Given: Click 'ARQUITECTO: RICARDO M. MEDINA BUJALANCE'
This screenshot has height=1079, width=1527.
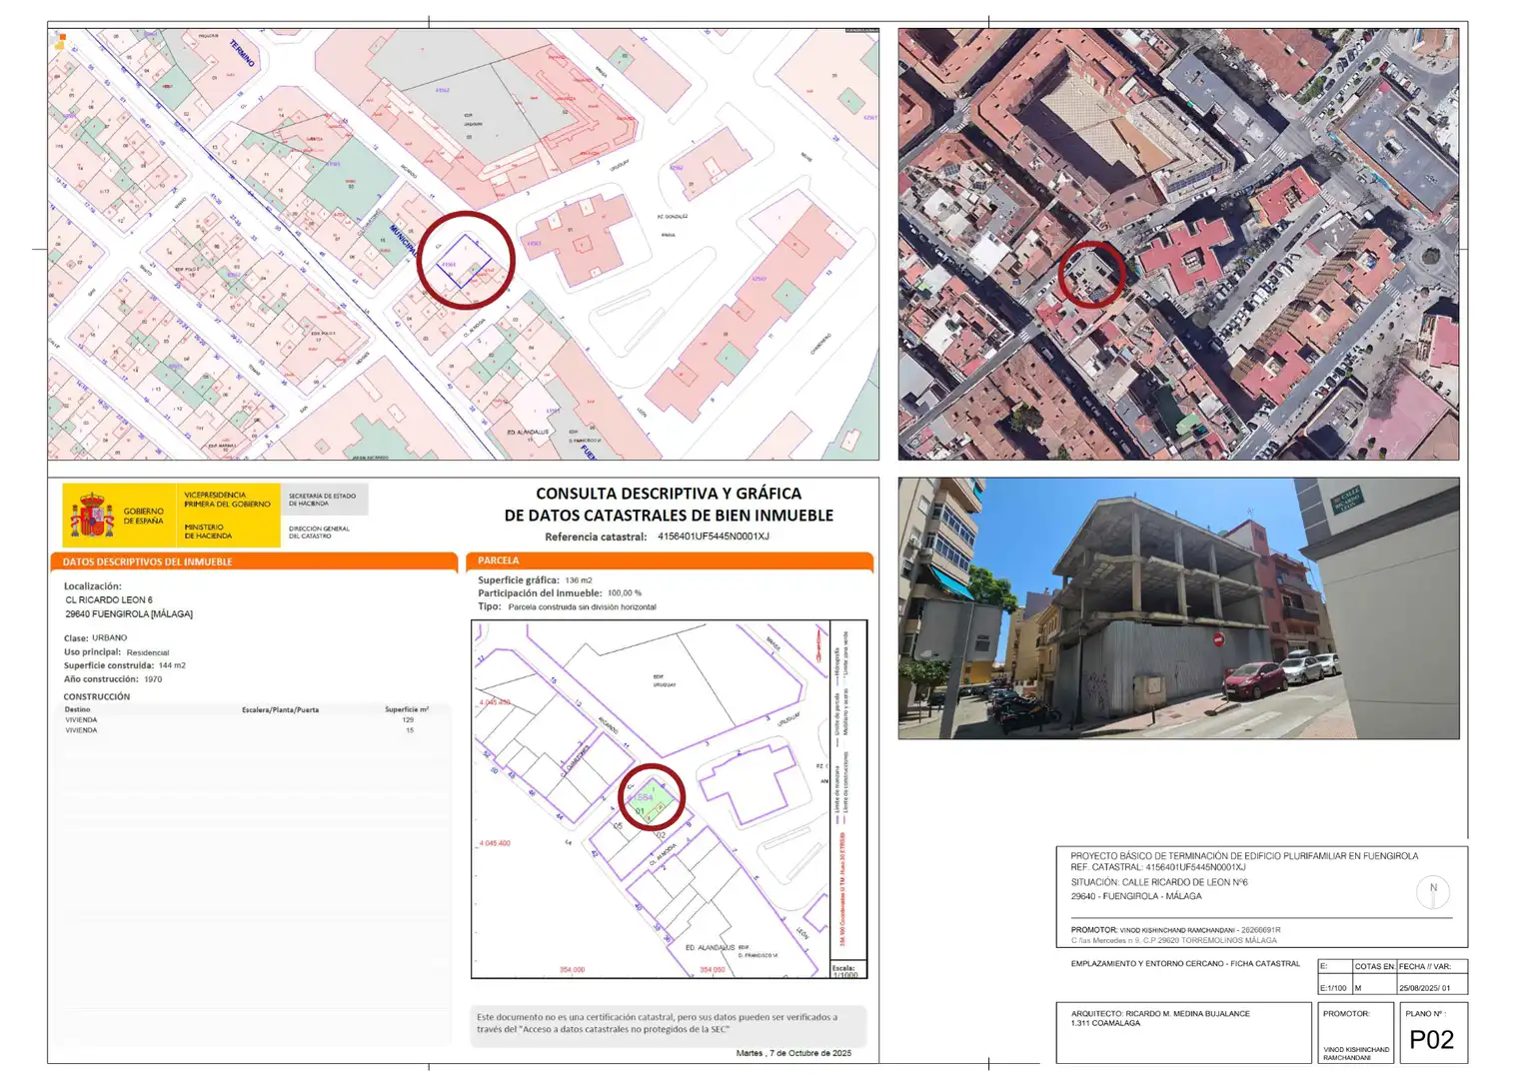Looking at the screenshot, I should coord(1160,1013).
